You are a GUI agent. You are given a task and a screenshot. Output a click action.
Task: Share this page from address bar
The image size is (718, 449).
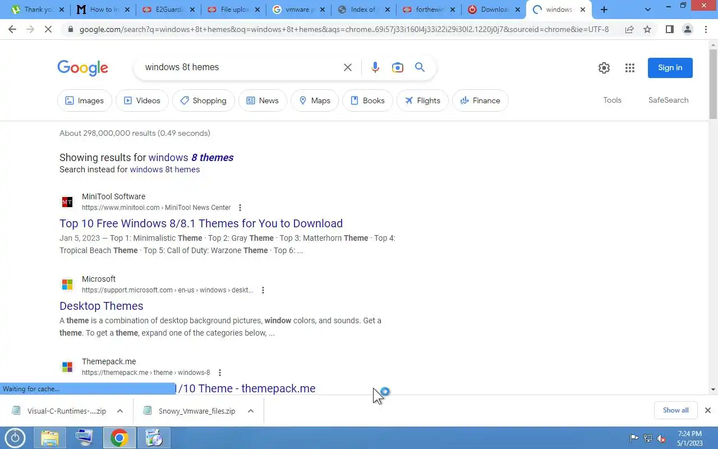[x=629, y=29]
